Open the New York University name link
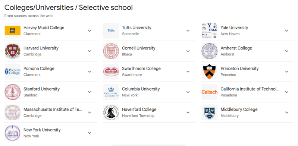This screenshot has height=146, width=298. [x=42, y=130]
